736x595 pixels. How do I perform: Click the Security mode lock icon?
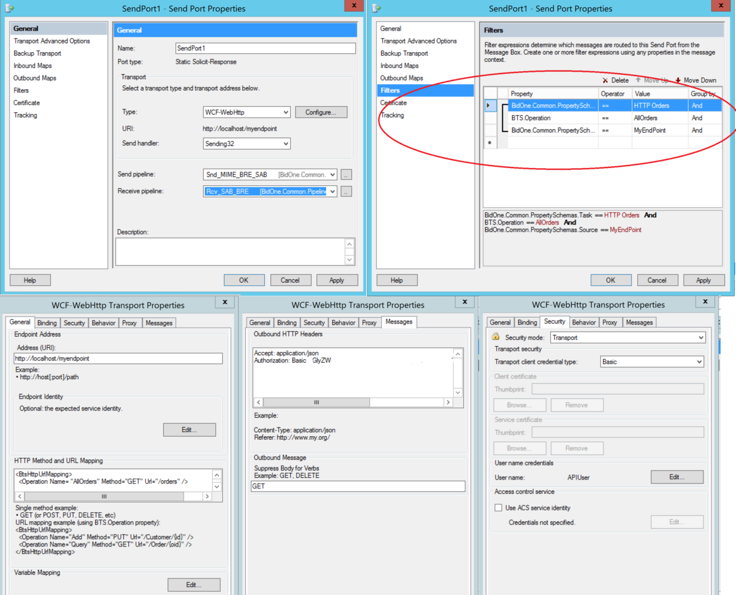(x=496, y=337)
